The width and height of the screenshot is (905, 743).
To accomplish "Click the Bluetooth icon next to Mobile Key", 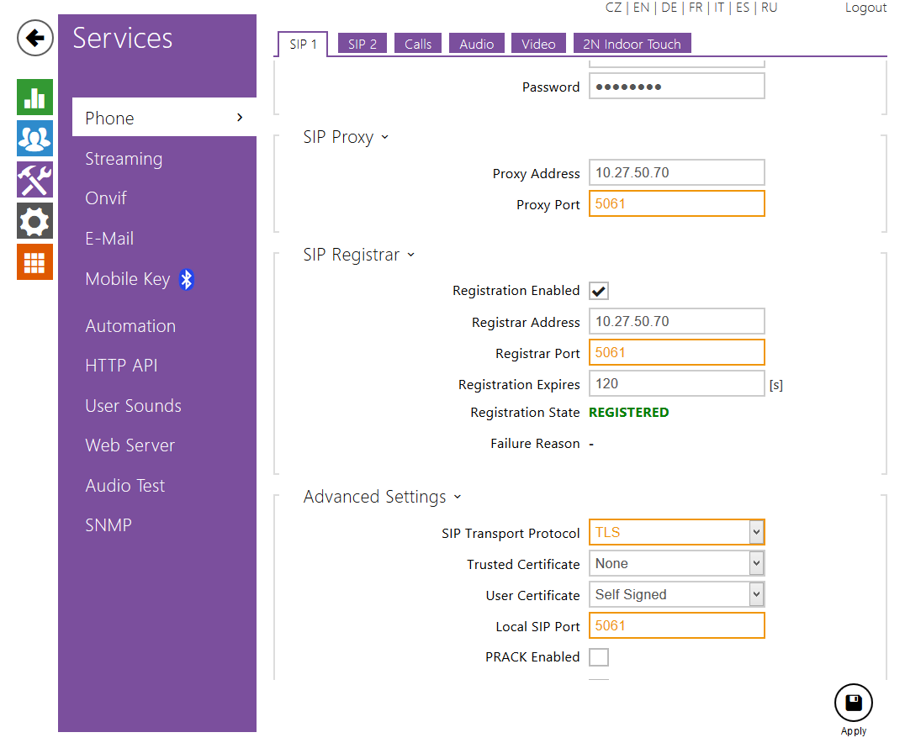I will coord(187,280).
